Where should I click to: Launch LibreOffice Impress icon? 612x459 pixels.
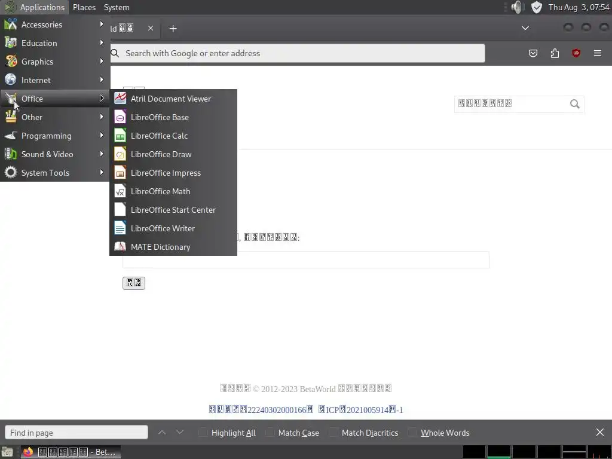[x=120, y=173]
